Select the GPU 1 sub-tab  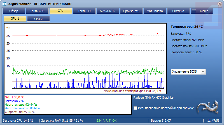(15, 18)
